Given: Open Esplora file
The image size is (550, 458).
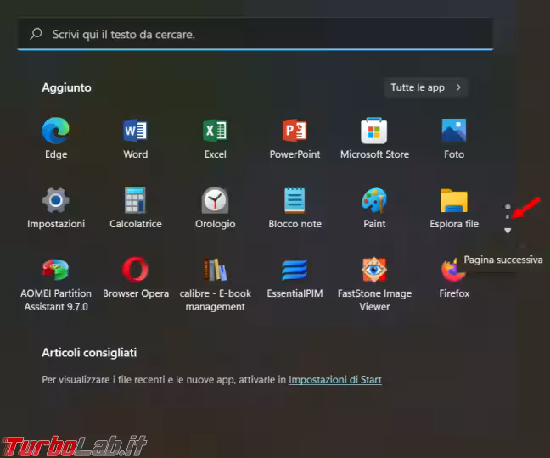Looking at the screenshot, I should [x=454, y=208].
